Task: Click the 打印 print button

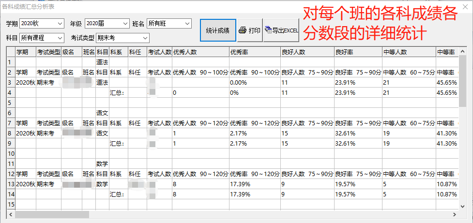Action: pos(250,30)
